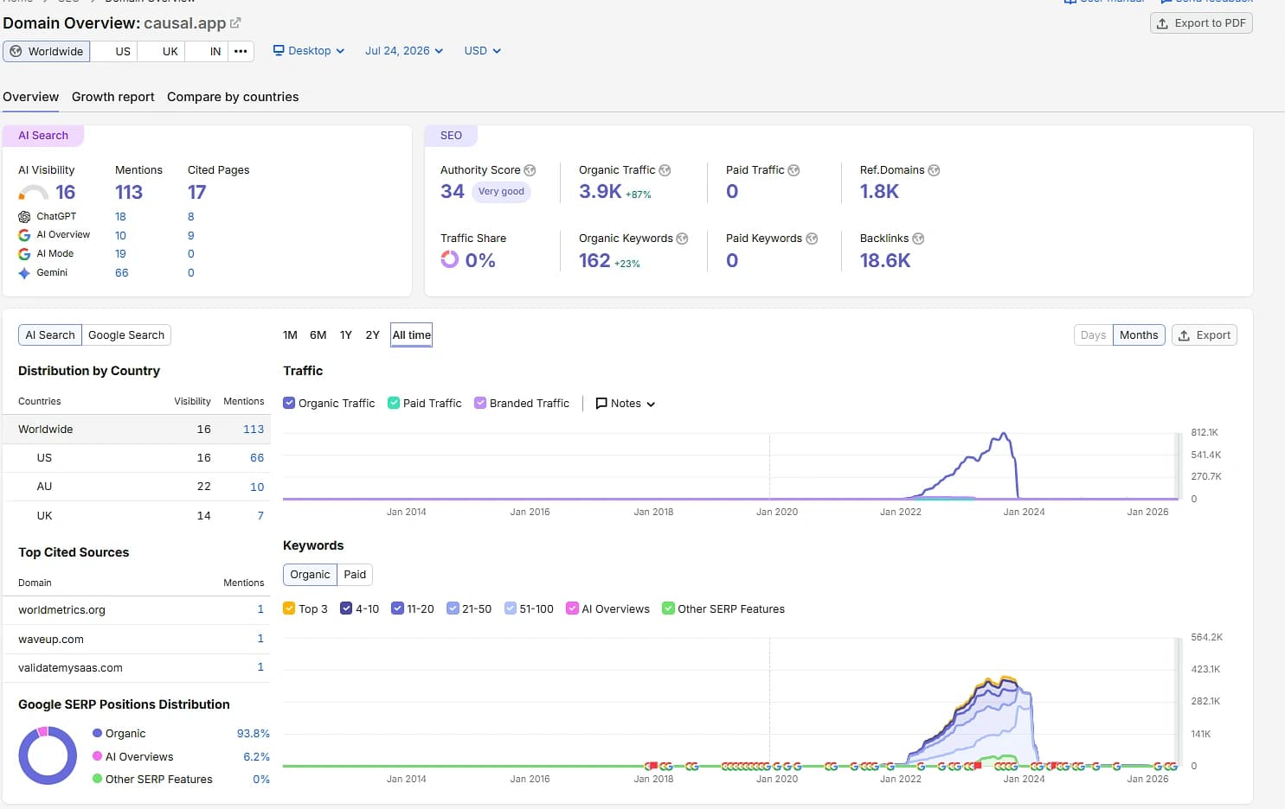Image resolution: width=1285 pixels, height=809 pixels.
Task: Switch to the Overview tab
Action: click(30, 97)
